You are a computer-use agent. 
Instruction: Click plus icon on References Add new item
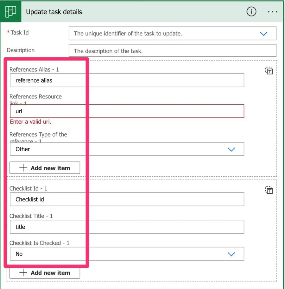23,168
